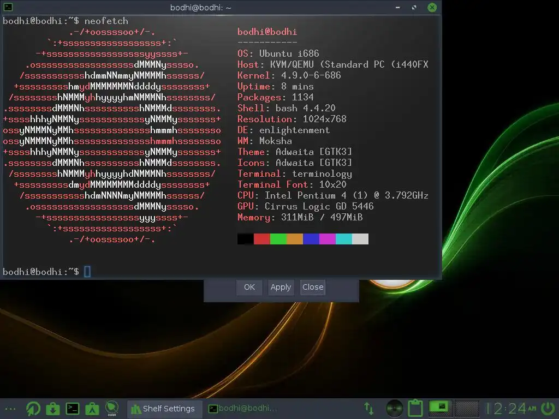This screenshot has width=559, height=419.
Task: Open the power/system controls icon
Action: pos(548,409)
